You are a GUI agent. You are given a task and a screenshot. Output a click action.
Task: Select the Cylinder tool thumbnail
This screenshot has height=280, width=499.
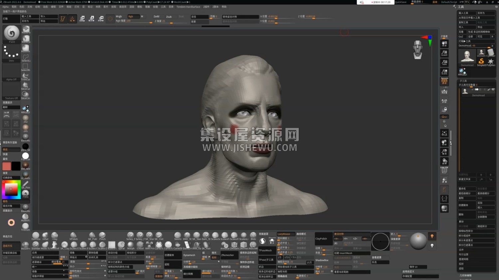click(x=491, y=53)
